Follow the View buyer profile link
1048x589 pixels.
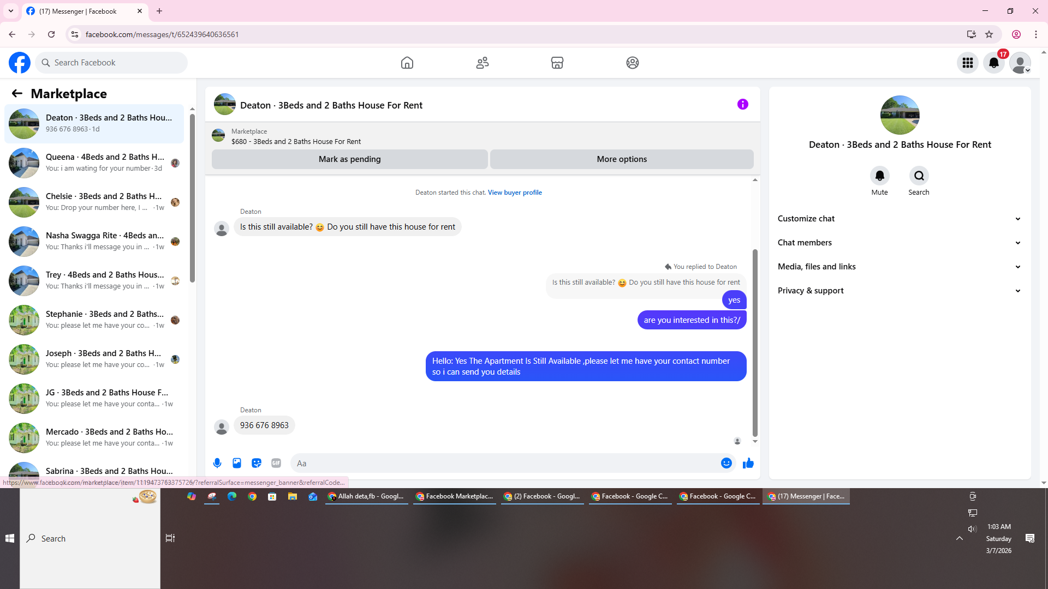coord(514,193)
